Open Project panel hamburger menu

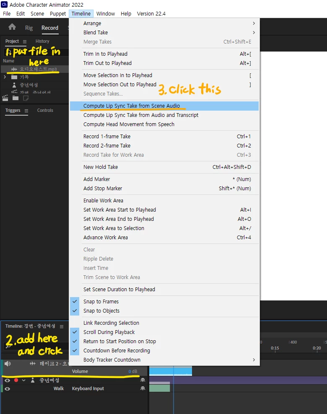pyautogui.click(x=25, y=41)
